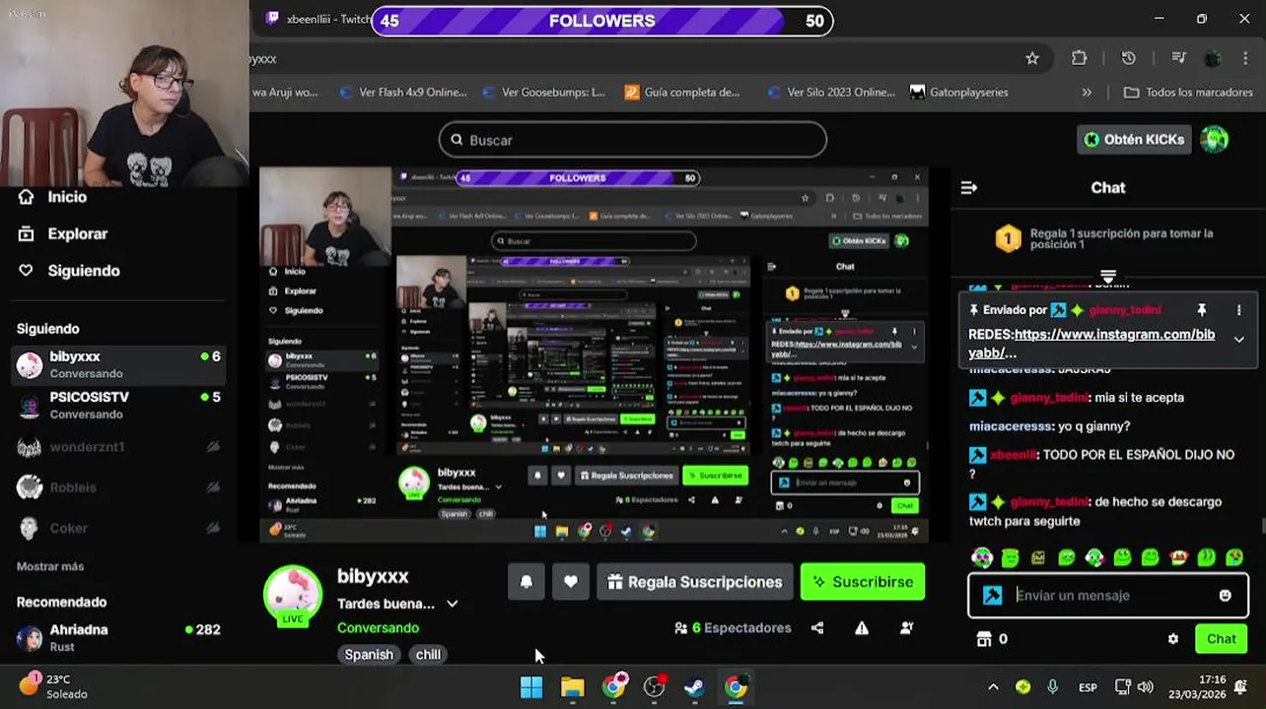Screen dimensions: 1266x709
Task: Open the recommended channel Ahriadna
Action: click(x=118, y=637)
